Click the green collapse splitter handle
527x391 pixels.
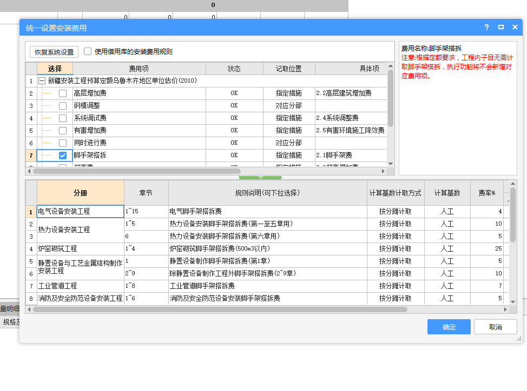tap(260, 177)
